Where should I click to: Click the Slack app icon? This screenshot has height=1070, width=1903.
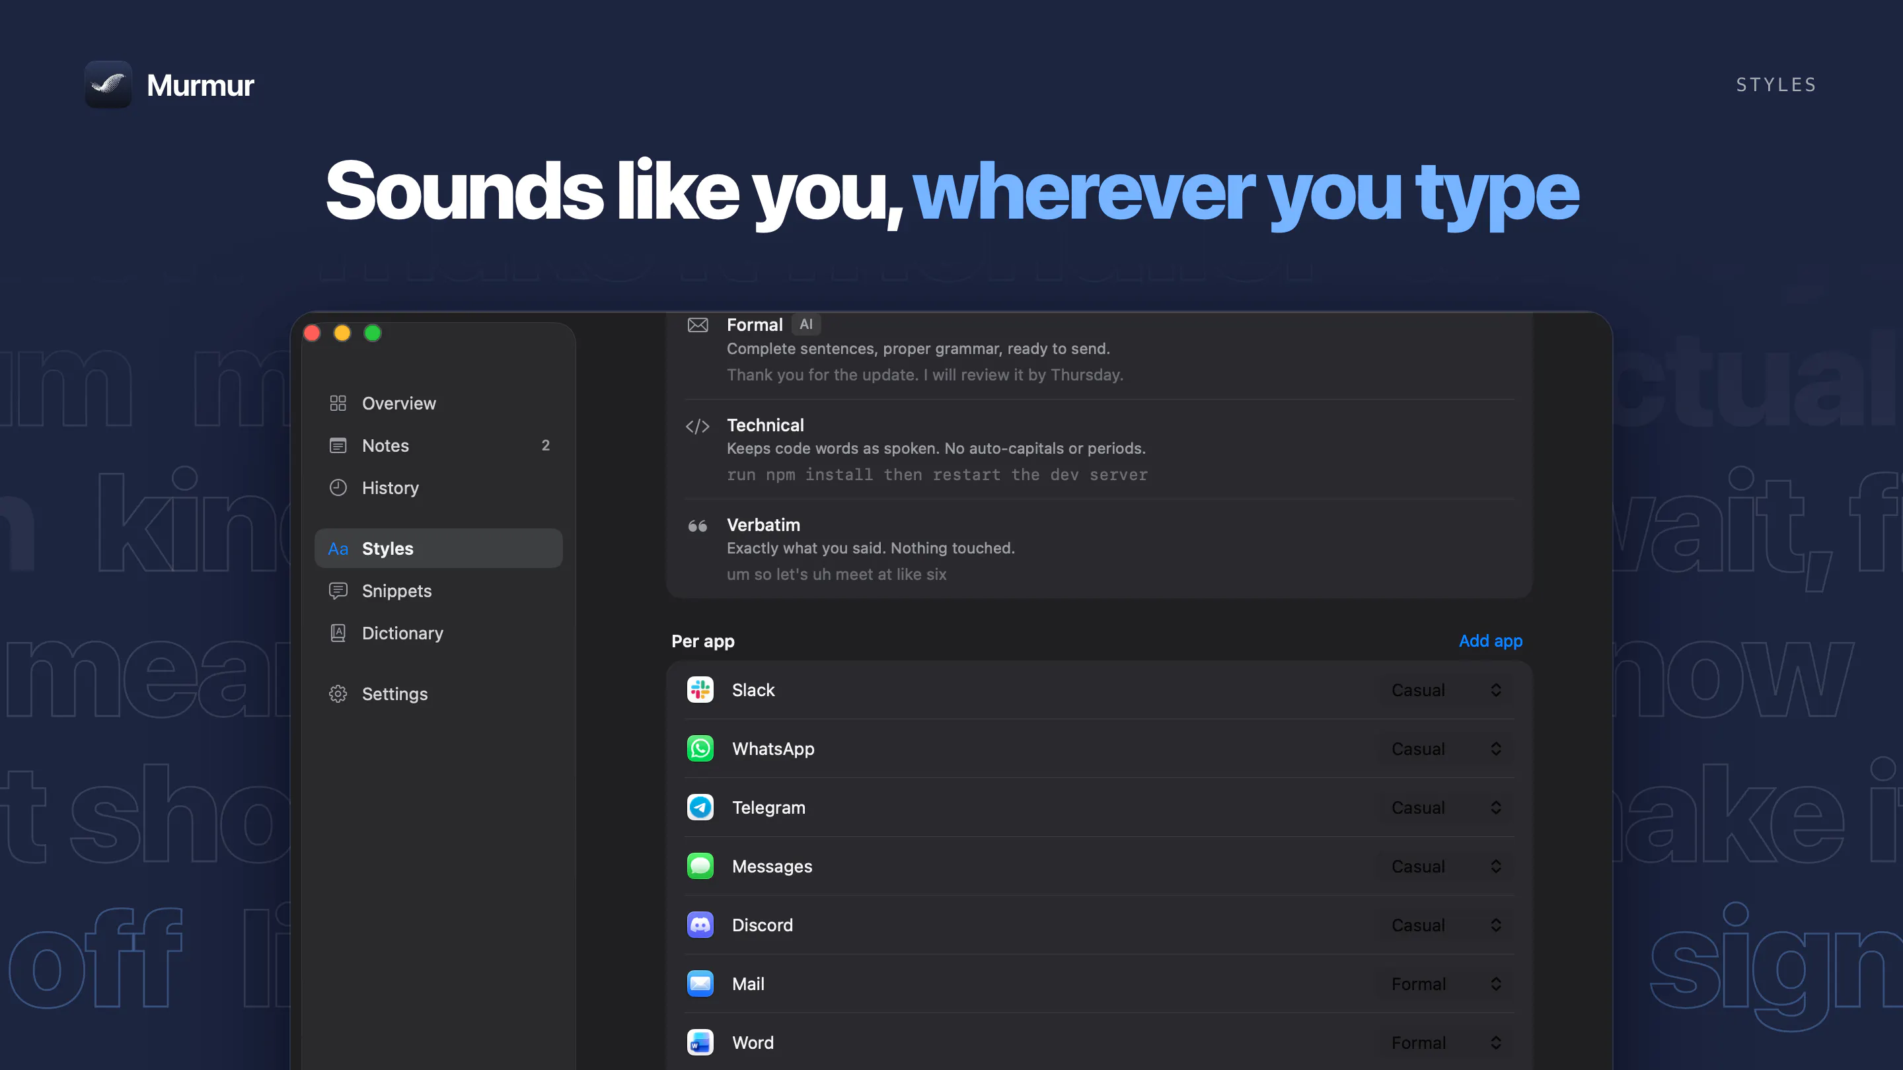tap(700, 690)
